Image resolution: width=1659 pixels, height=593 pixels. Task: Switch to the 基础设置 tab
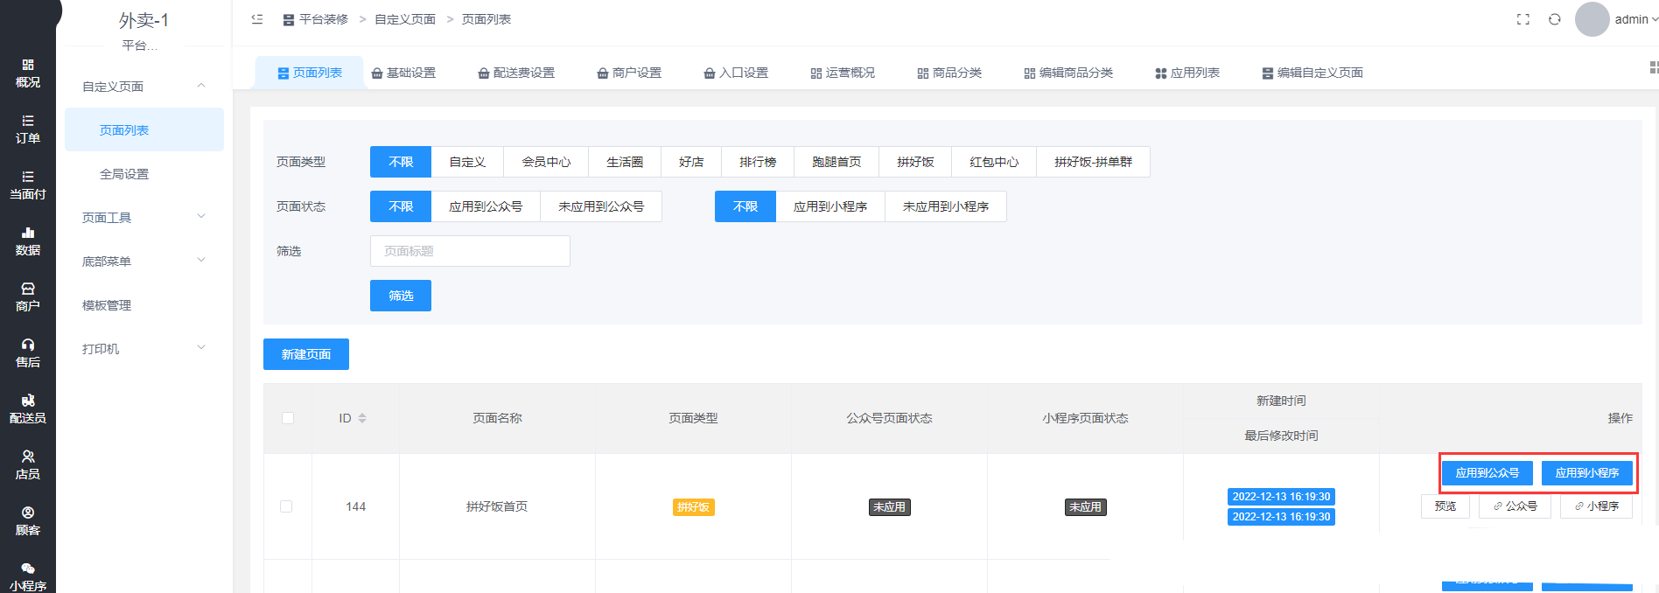403,73
